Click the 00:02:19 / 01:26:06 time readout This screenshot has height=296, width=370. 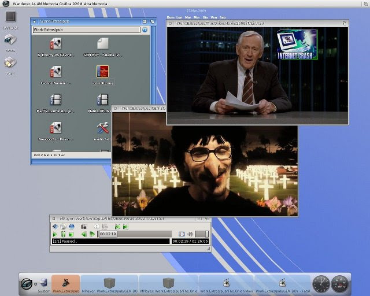click(190, 241)
